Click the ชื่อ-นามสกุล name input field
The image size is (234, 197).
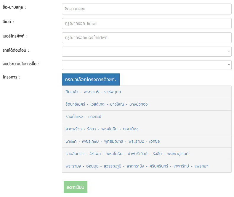click(x=146, y=9)
